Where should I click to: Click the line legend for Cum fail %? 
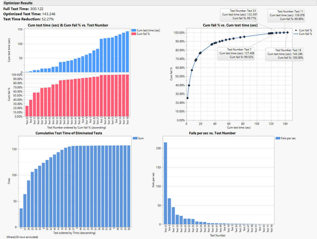295,34
